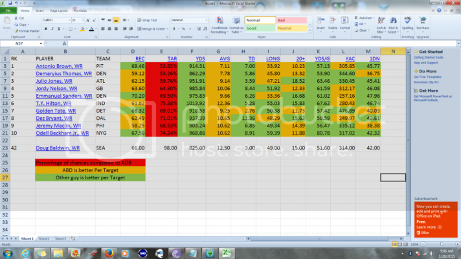Open Firefox from the taskbar
Image resolution: width=461 pixels, height=259 pixels.
pos(109,253)
